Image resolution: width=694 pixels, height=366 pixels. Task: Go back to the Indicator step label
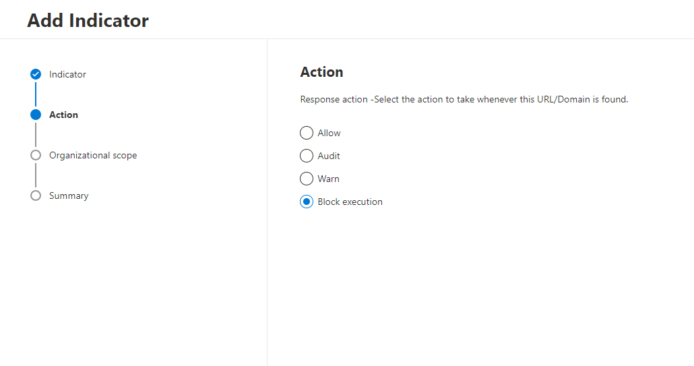click(x=67, y=74)
